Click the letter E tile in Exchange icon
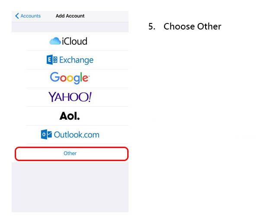The width and height of the screenshot is (280, 217). pyautogui.click(x=49, y=59)
